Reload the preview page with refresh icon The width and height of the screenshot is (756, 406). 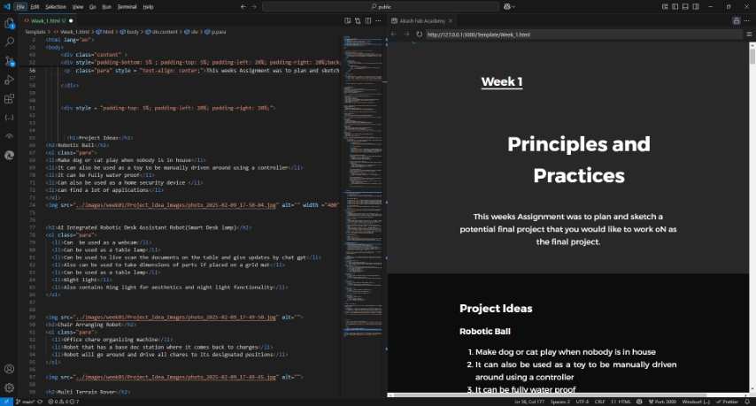[420, 34]
